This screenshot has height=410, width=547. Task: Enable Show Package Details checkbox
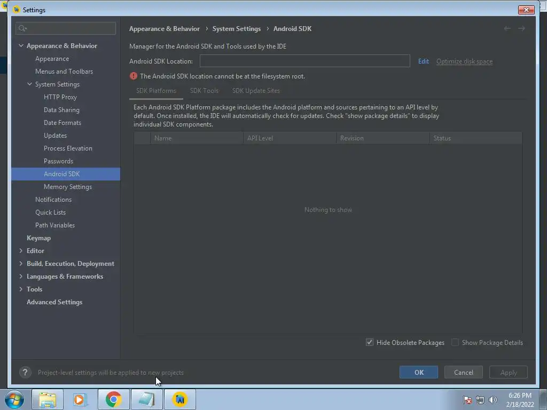click(455, 342)
